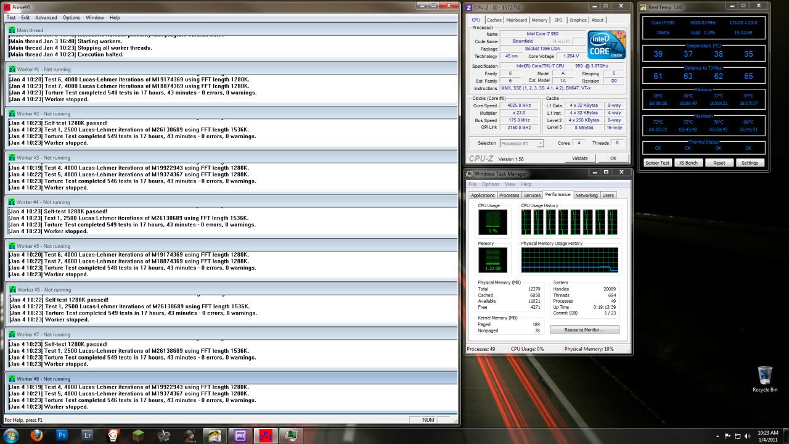Click the CPU-Z title bar icon
Screen dimensions: 789x444
(x=470, y=7)
